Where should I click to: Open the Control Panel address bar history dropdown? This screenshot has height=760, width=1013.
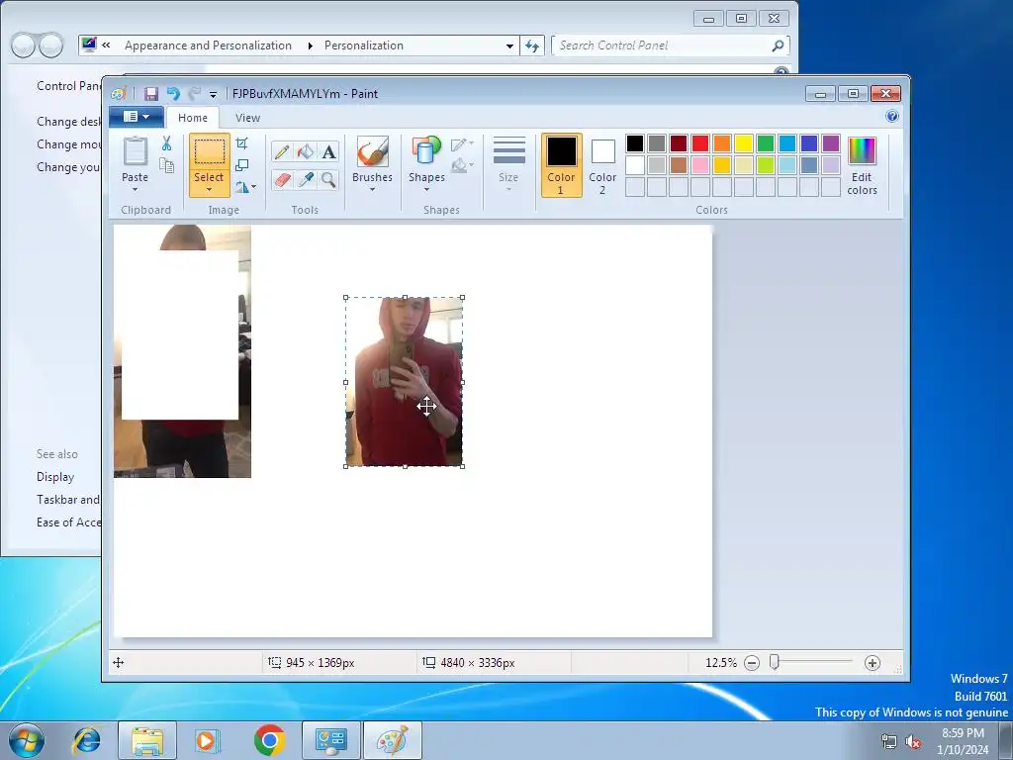point(509,46)
